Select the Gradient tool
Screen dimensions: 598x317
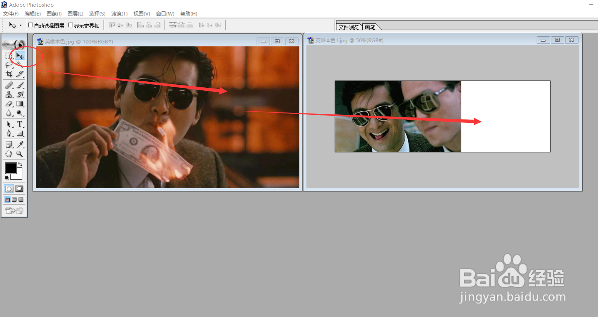(20, 104)
